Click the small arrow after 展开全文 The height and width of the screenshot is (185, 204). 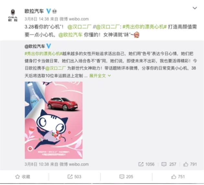click(x=109, y=76)
